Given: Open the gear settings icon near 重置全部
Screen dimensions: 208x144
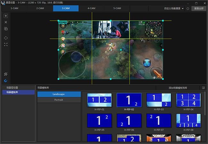Looking at the screenshot, I should pos(188,9).
